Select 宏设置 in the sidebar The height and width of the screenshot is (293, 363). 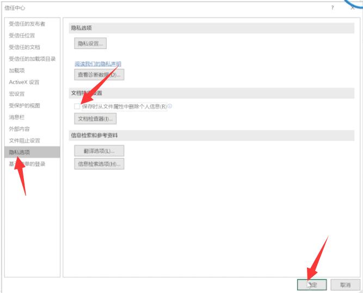tap(17, 94)
